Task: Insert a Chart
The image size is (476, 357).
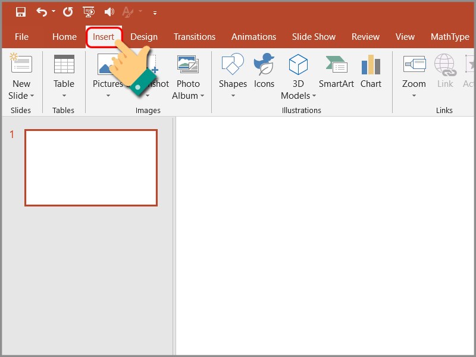Action: pos(371,71)
